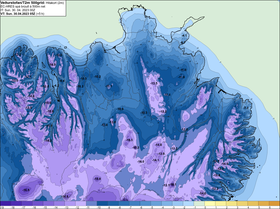Click the -9.4 temperature label
This screenshot has width=280, height=209.
[x=62, y=81]
